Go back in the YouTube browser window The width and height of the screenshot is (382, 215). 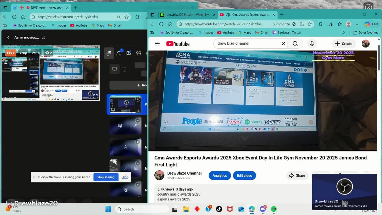pos(152,24)
